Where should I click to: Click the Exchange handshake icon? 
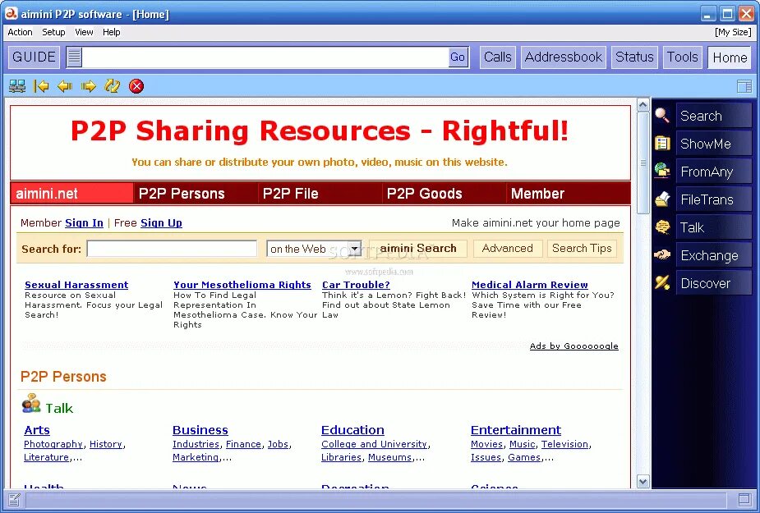[x=662, y=254]
